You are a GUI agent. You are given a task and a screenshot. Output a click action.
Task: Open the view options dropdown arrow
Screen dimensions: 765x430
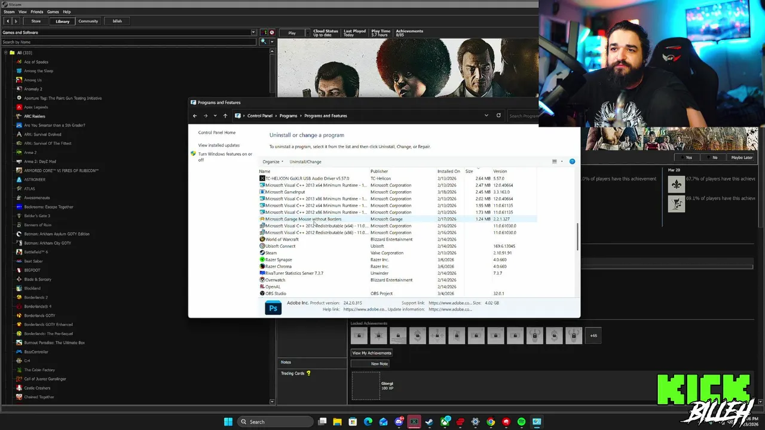tap(562, 161)
